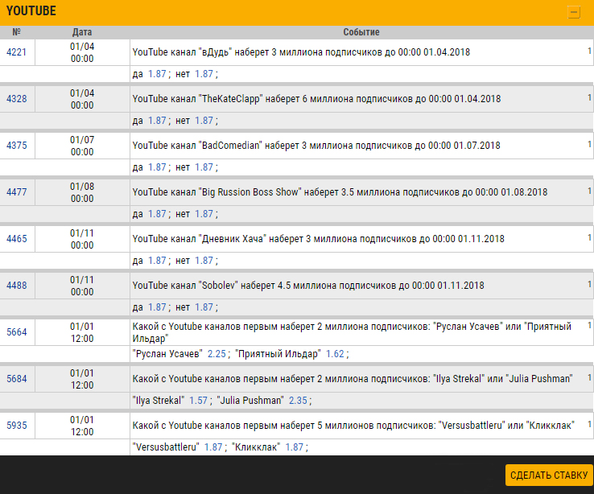Pick 'да' odds 1.87 for BadComedian event
594x494 pixels.
point(157,167)
